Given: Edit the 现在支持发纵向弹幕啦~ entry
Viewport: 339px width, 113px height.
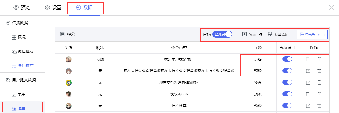Looking at the screenshot, I should 308,82.
